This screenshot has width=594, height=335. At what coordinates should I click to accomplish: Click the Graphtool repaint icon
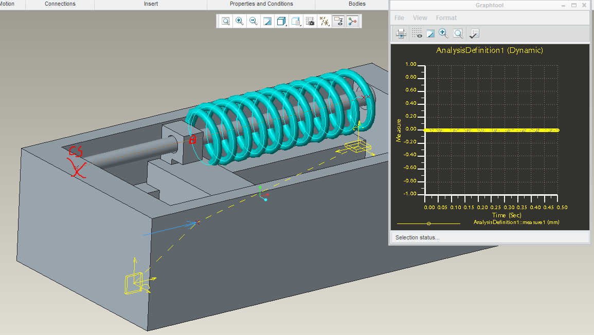coord(430,33)
